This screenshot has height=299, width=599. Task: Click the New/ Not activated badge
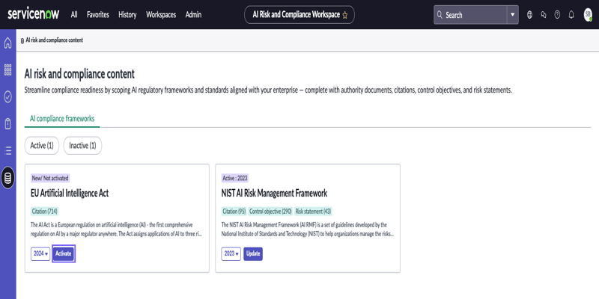coord(50,178)
